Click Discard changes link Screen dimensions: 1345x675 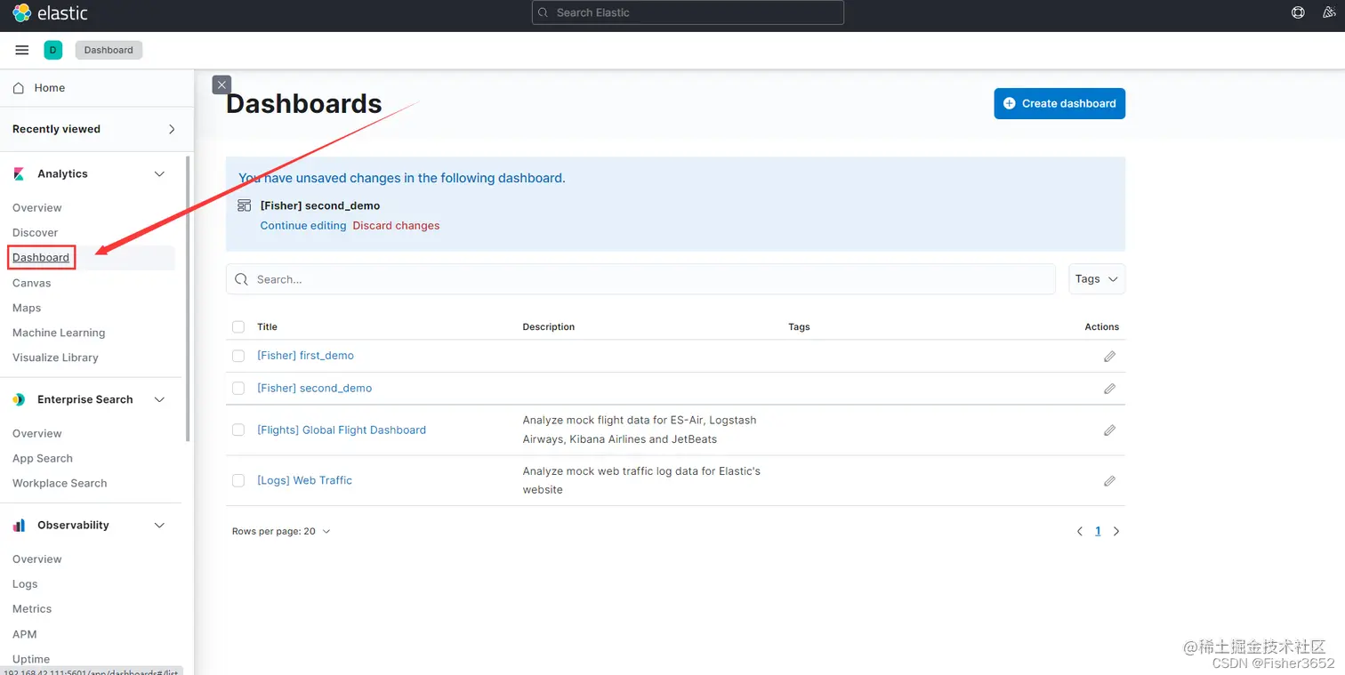(396, 226)
